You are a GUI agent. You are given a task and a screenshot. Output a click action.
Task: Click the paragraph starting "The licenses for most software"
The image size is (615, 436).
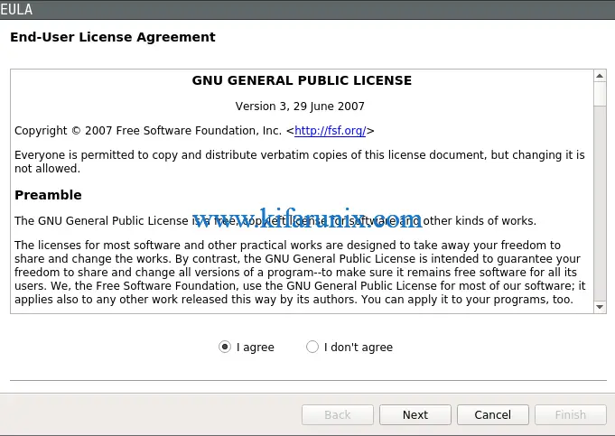pos(300,272)
